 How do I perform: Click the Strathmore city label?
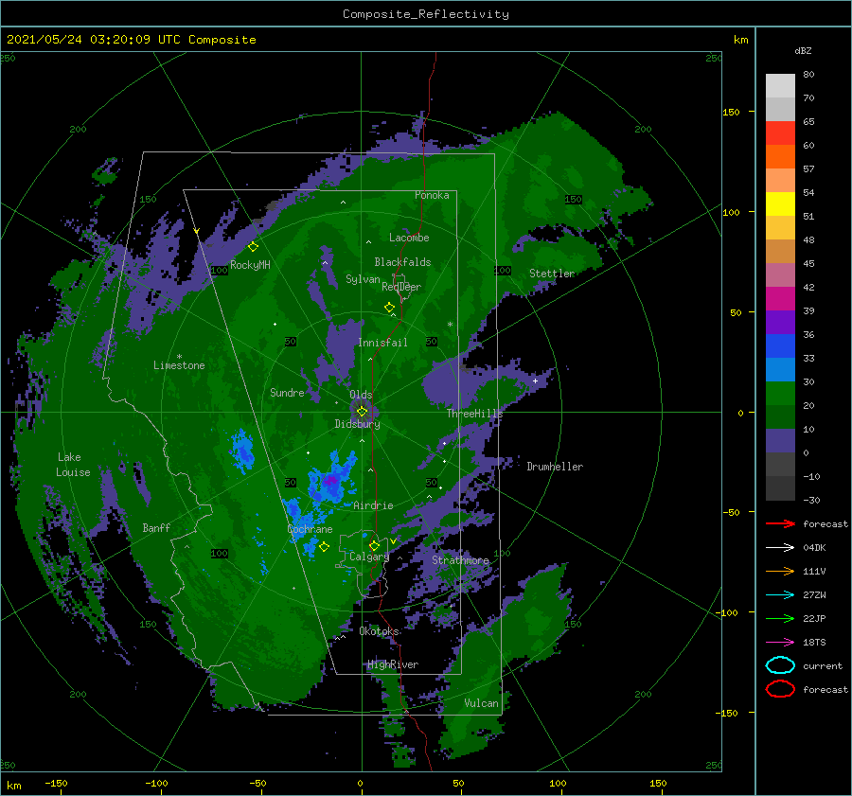point(460,560)
